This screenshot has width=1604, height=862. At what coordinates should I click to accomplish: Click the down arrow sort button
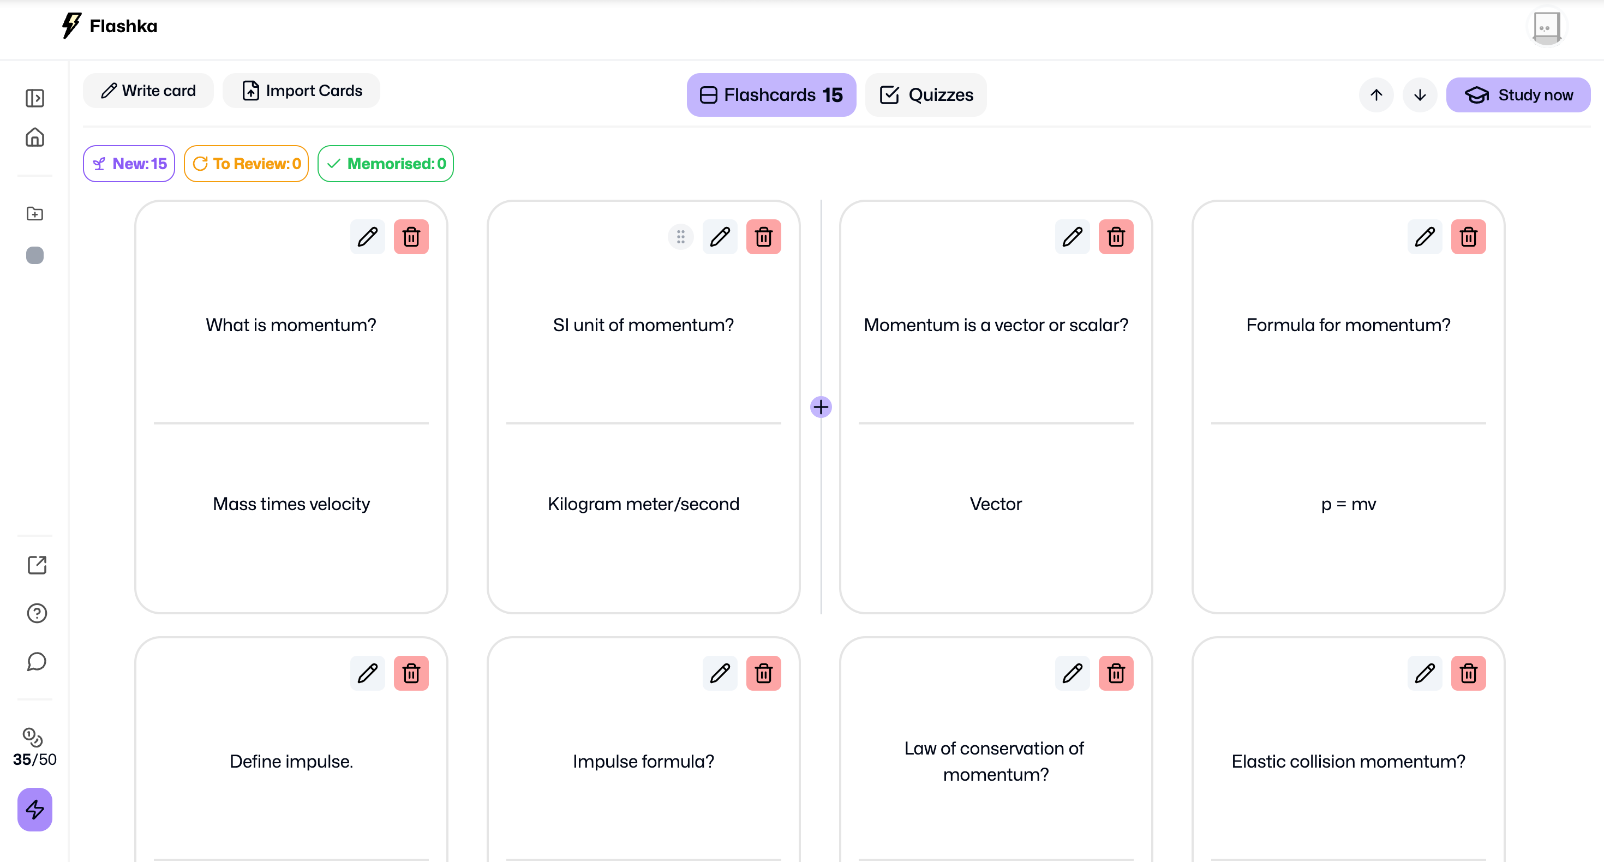click(1420, 95)
